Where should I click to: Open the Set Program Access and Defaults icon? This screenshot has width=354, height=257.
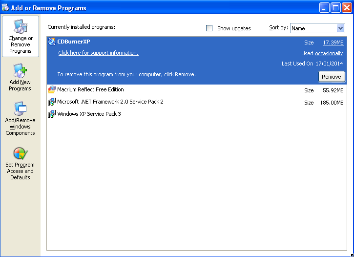20,153
